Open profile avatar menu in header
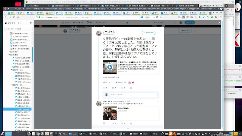 (181, 23)
